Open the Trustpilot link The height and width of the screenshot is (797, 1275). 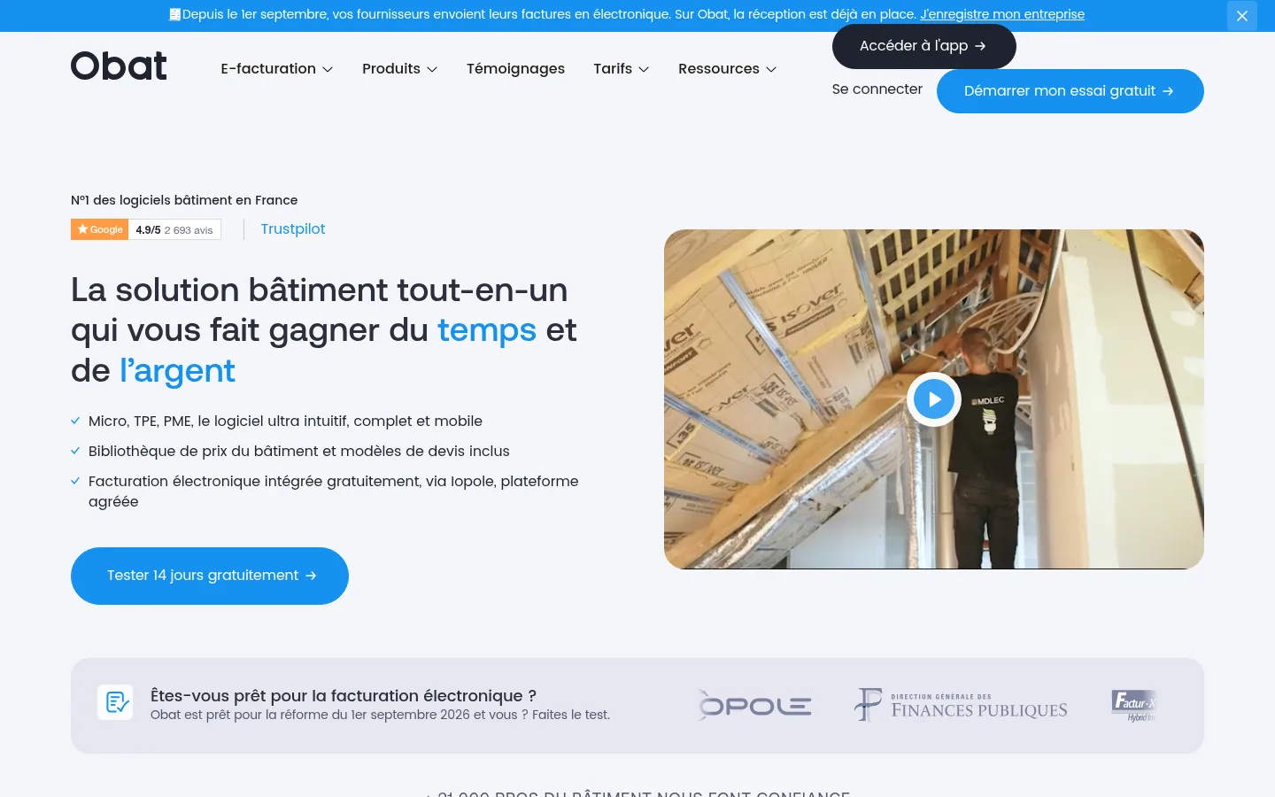tap(293, 229)
